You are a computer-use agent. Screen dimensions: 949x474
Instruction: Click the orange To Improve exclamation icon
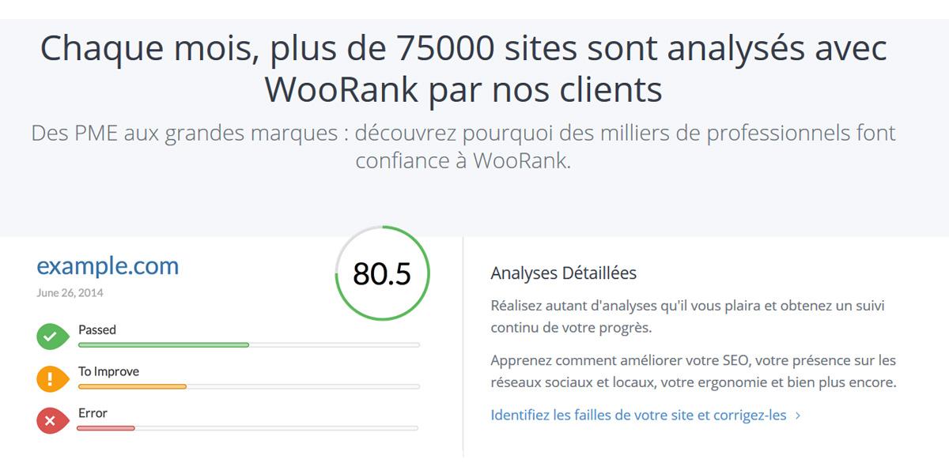click(51, 378)
